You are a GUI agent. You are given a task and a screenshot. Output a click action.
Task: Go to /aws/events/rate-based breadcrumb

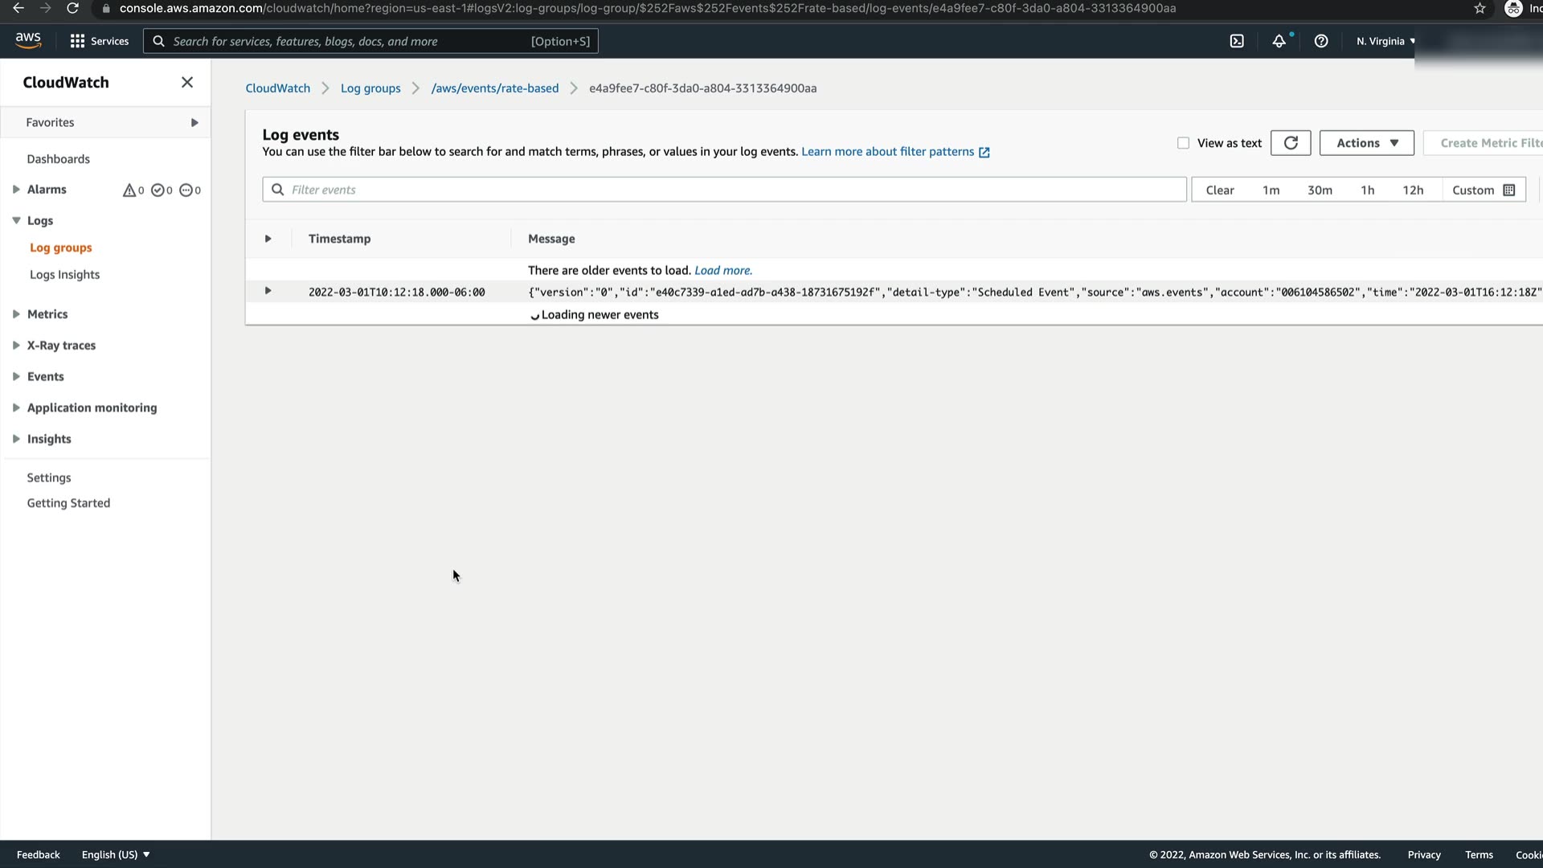pos(494,88)
